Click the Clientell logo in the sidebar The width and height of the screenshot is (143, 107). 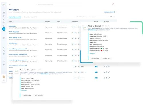tap(4, 4)
